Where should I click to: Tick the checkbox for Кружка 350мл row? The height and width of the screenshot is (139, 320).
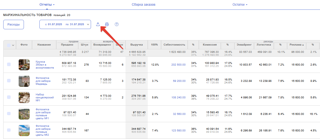pyautogui.click(x=9, y=64)
